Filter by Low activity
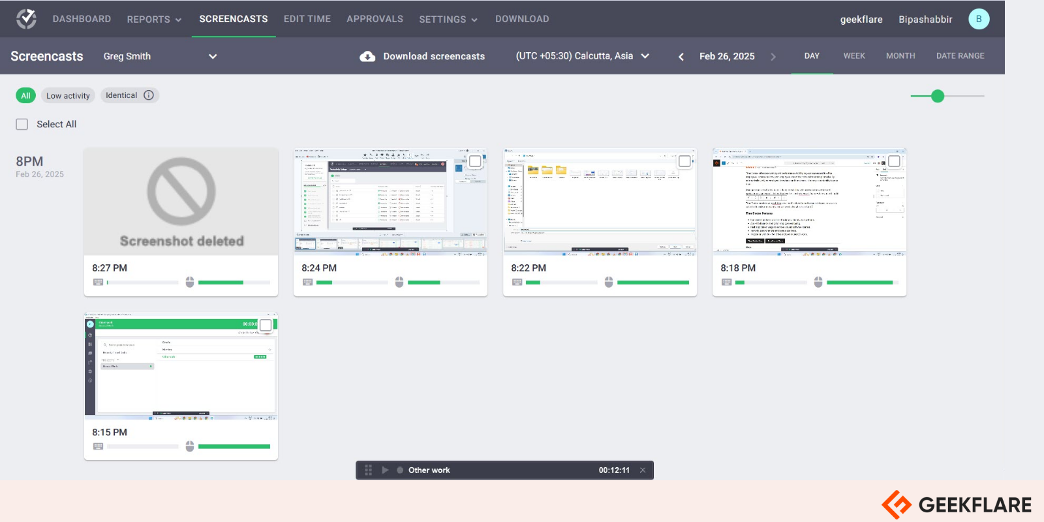This screenshot has height=522, width=1044. click(68, 96)
